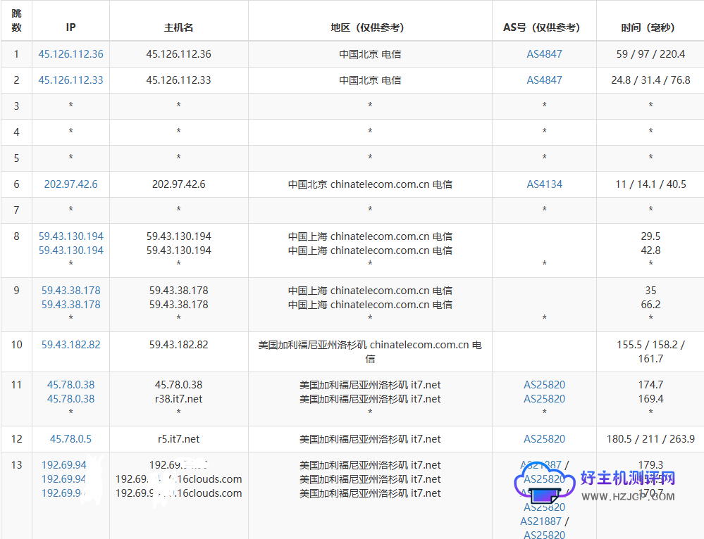Select first 59.43.130.194 IP link in hop 8
Image resolution: width=704 pixels, height=539 pixels.
70,236
